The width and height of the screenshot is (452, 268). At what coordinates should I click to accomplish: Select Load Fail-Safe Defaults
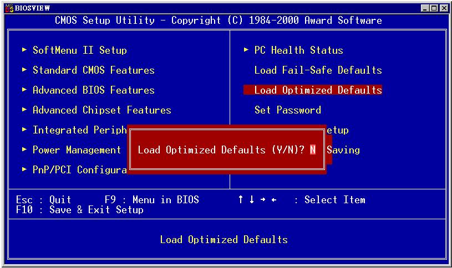[318, 70]
